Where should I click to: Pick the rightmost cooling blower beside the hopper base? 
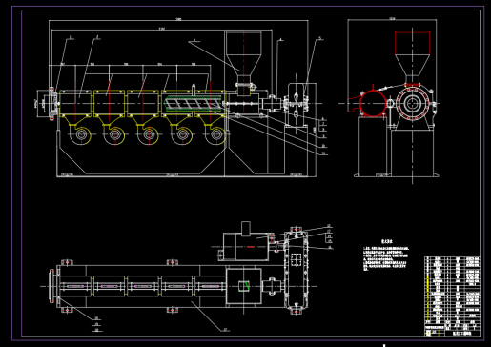pos(216,134)
